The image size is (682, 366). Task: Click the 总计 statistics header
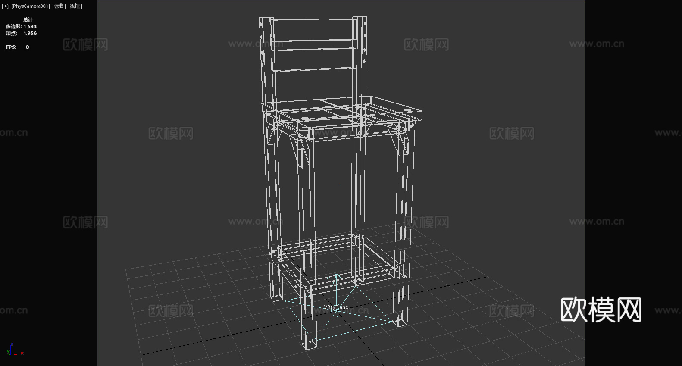click(28, 19)
